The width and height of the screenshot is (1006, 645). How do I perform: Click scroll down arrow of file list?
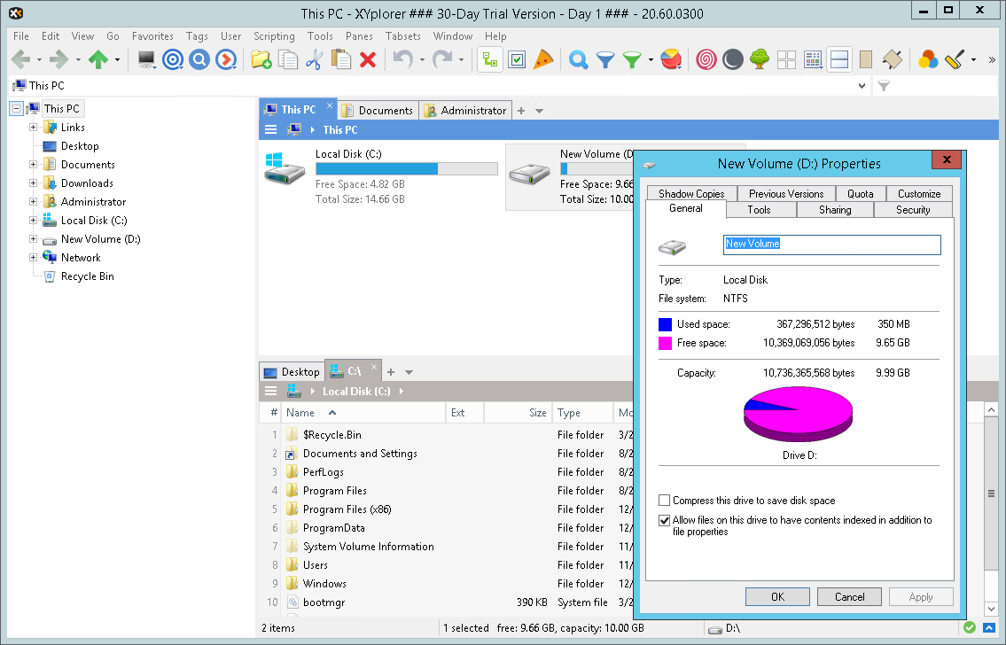point(991,609)
